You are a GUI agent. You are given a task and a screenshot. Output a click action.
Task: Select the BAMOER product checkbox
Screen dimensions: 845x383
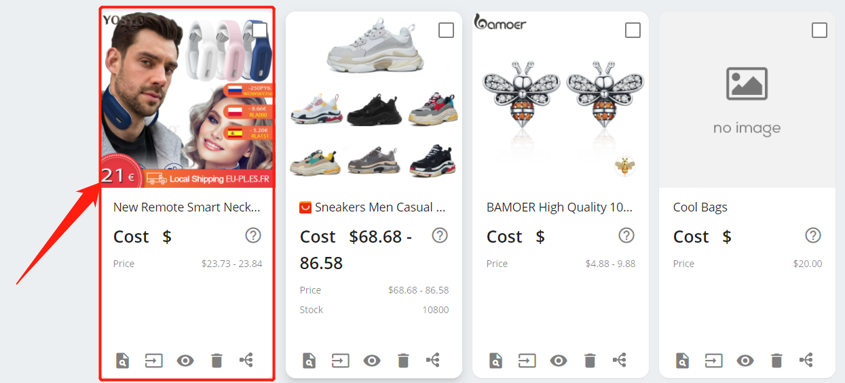point(633,31)
